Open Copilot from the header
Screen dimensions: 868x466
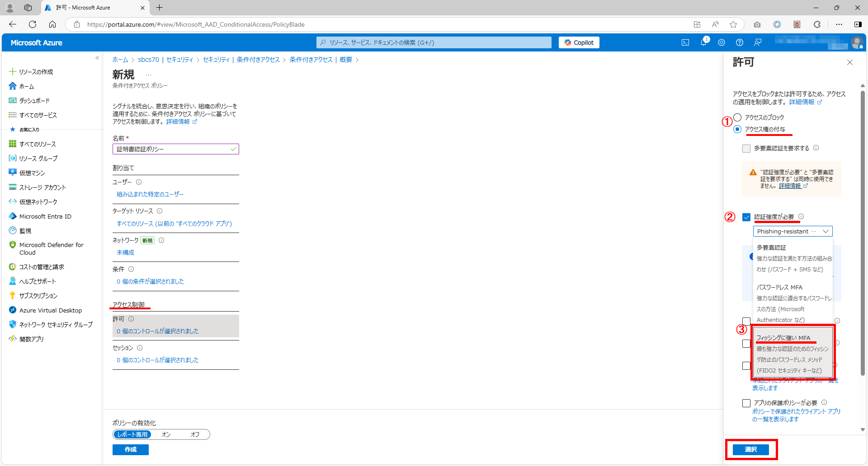[x=579, y=42]
